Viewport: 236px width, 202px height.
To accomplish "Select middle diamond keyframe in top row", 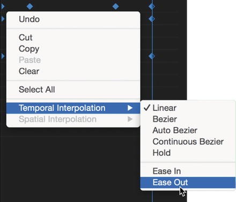I will 116,6.
